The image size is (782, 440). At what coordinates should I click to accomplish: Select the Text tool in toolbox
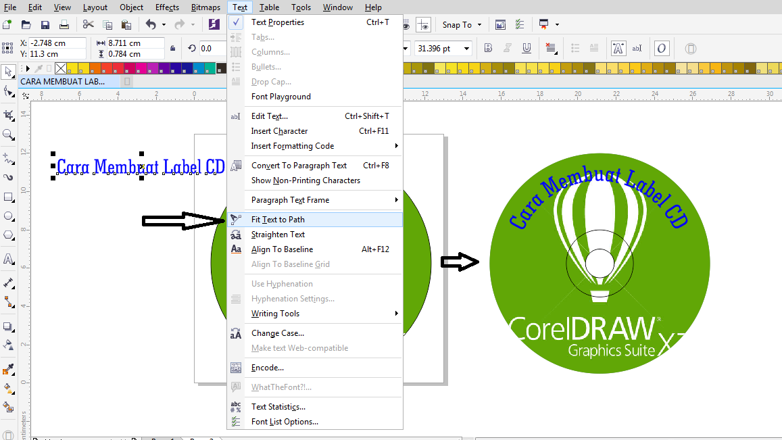pos(8,259)
